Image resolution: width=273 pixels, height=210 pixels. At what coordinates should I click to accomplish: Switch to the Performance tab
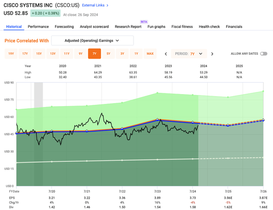click(38, 27)
